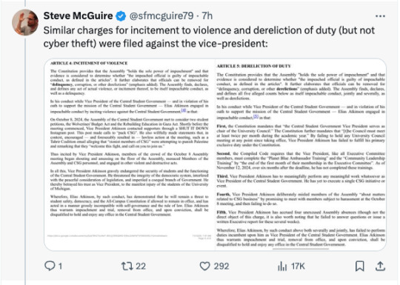Open the Article 5 Dereliction of Duty page image

pyautogui.click(x=301, y=155)
